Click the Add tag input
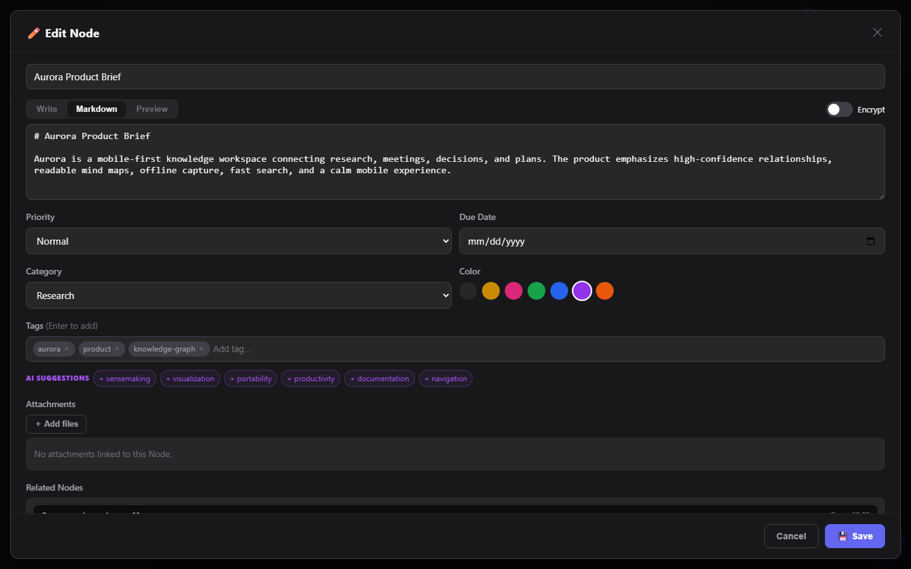The width and height of the screenshot is (911, 569). click(547, 349)
